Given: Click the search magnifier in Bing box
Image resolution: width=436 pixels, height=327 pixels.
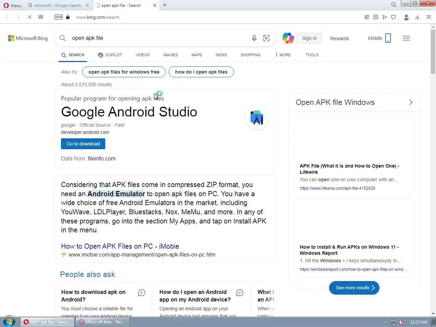Looking at the screenshot, I should point(63,38).
